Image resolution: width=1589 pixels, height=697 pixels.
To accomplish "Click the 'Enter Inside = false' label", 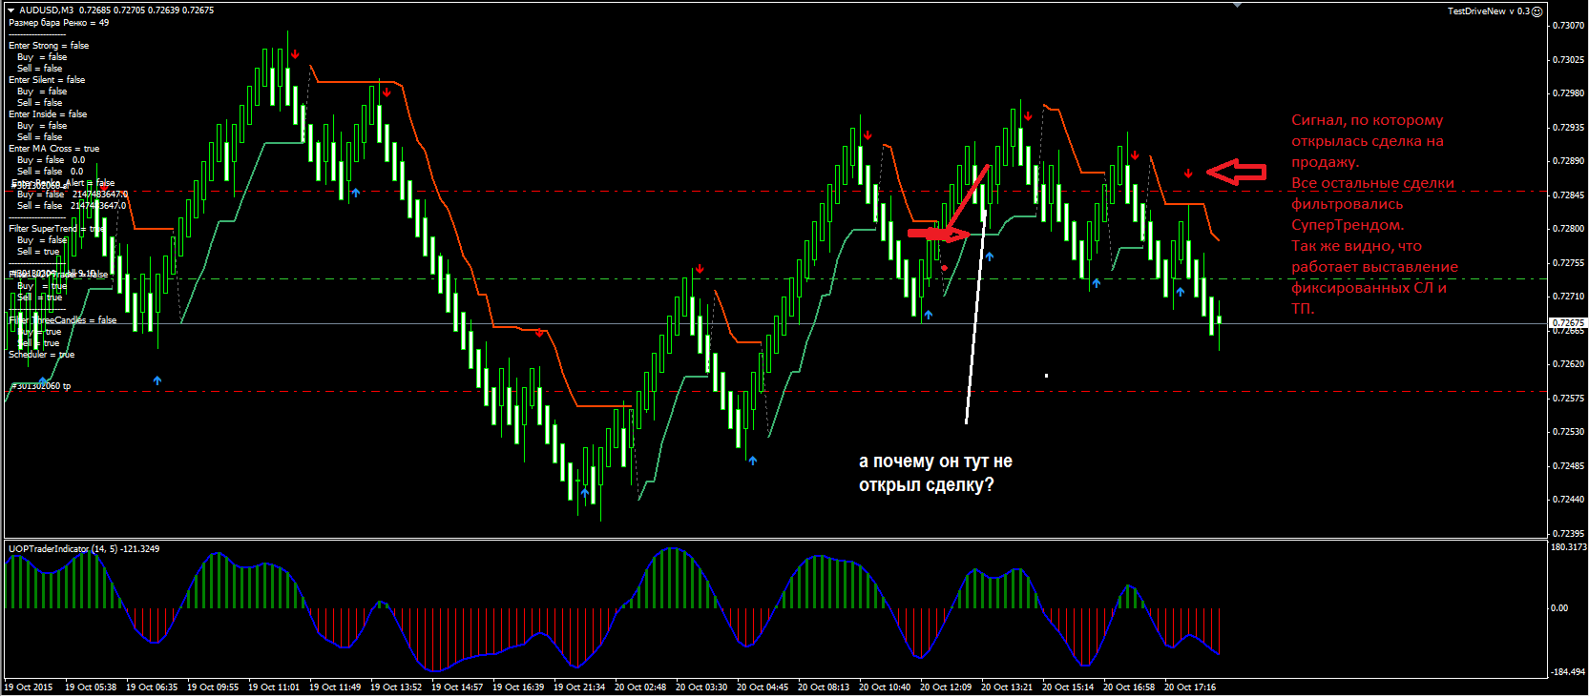I will [x=48, y=114].
